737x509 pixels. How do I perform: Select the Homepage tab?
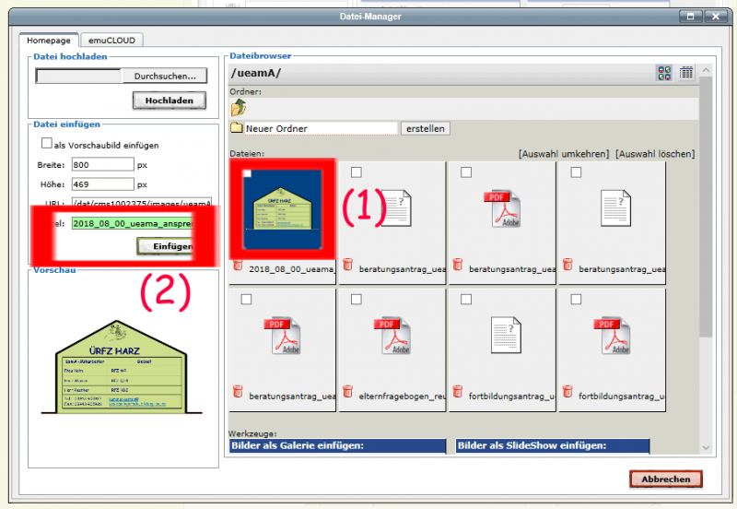point(49,40)
